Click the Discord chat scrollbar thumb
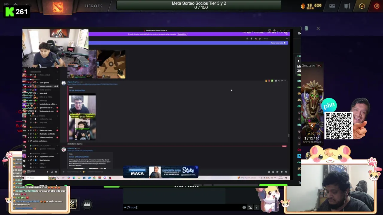The image size is (383, 215). pos(289,135)
